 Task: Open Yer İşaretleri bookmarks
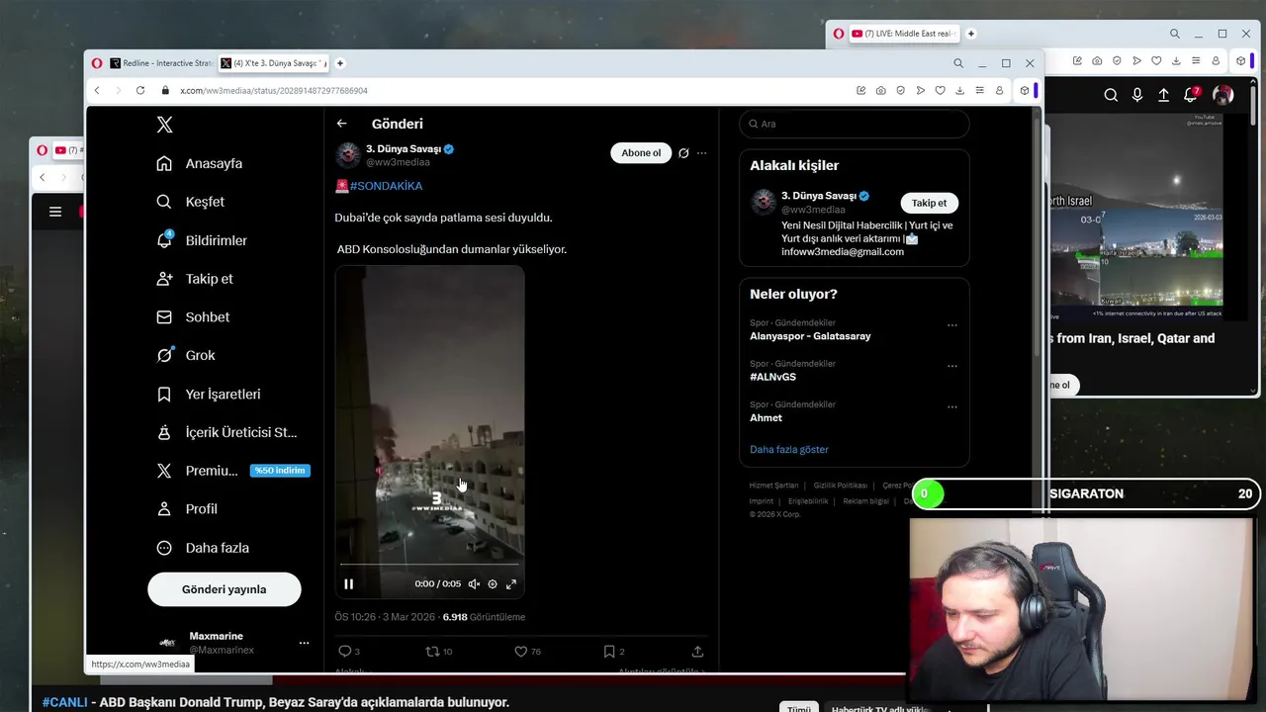(x=209, y=394)
